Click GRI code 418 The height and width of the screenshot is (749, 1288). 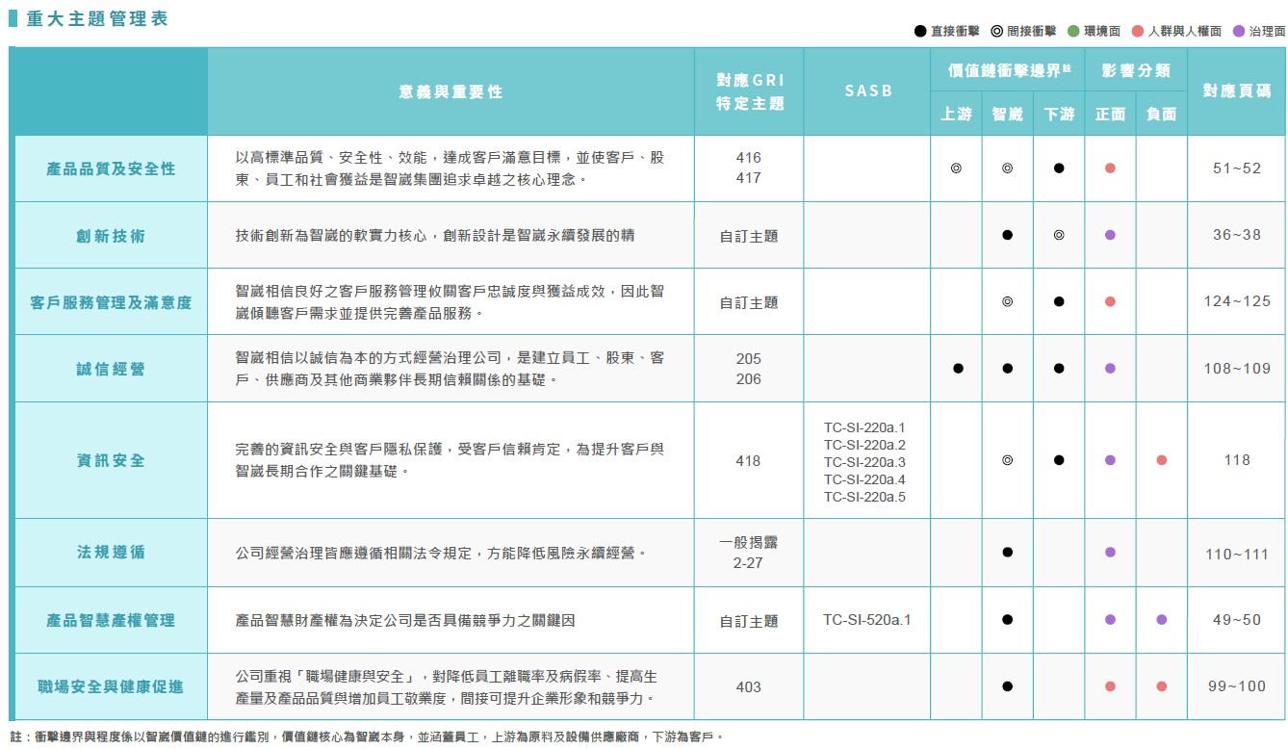pyautogui.click(x=748, y=461)
